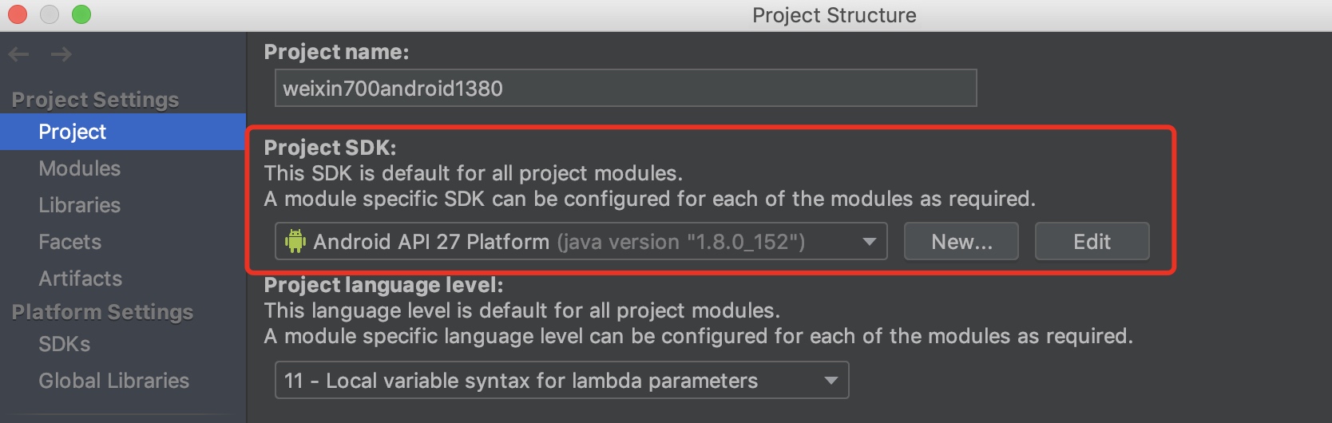Screen dimensions: 1332x423
Task: Click the Android robot SDK icon
Action: [295, 241]
